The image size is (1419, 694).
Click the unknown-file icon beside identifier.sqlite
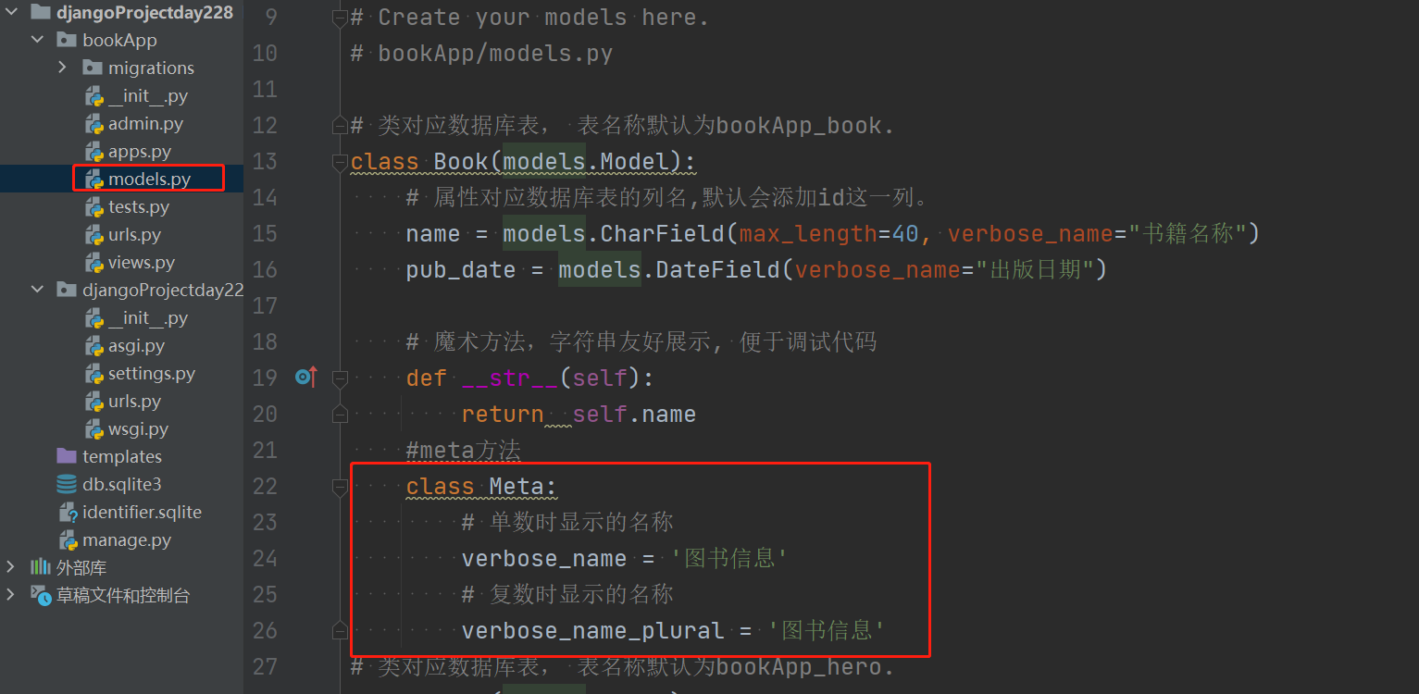pyautogui.click(x=68, y=513)
